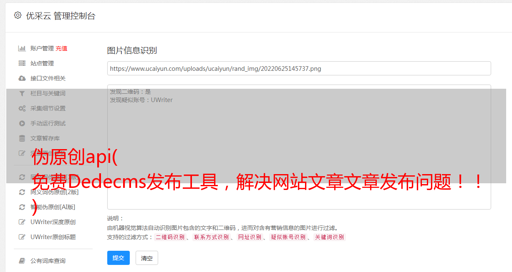
Task: Click the edit icon beside UWriter原创标题
Action: [22, 237]
